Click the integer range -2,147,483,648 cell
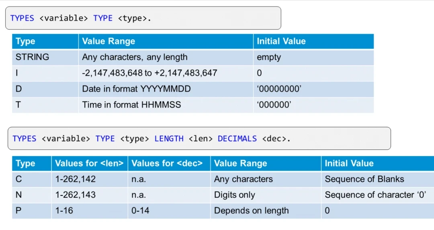The height and width of the screenshot is (230, 434). 149,73
